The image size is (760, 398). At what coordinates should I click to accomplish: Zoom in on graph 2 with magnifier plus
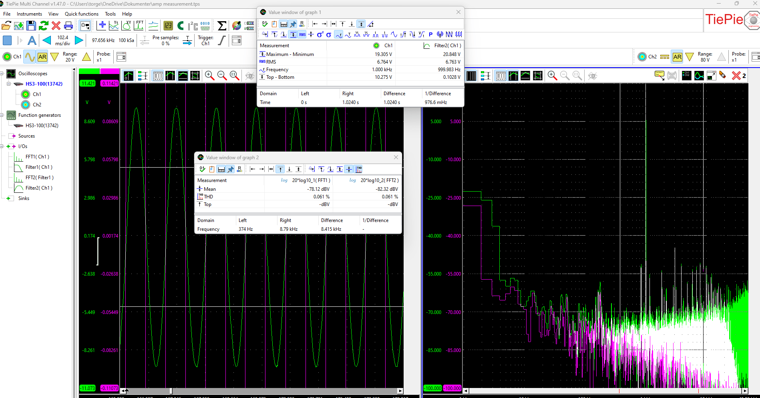point(552,76)
